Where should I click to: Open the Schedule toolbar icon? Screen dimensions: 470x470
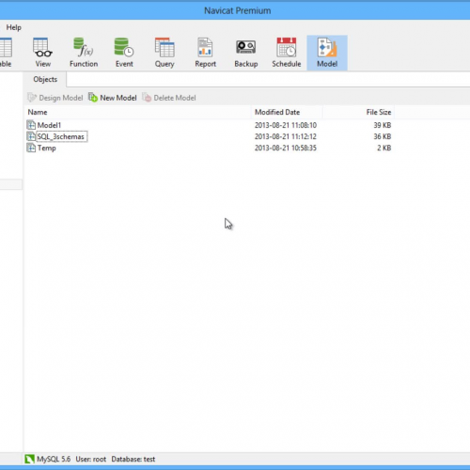pos(287,53)
